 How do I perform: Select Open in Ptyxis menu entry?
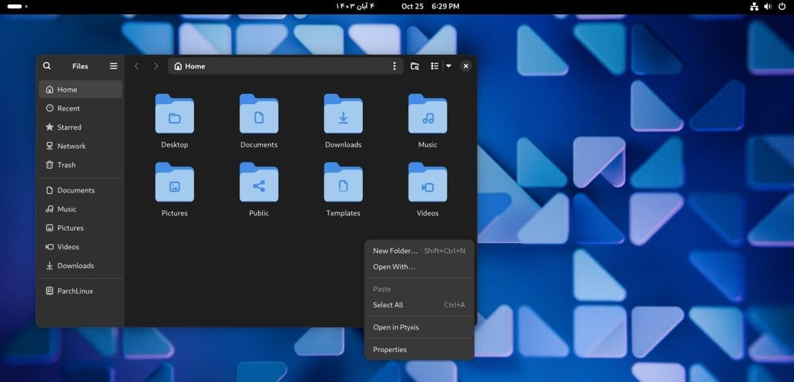click(x=396, y=327)
